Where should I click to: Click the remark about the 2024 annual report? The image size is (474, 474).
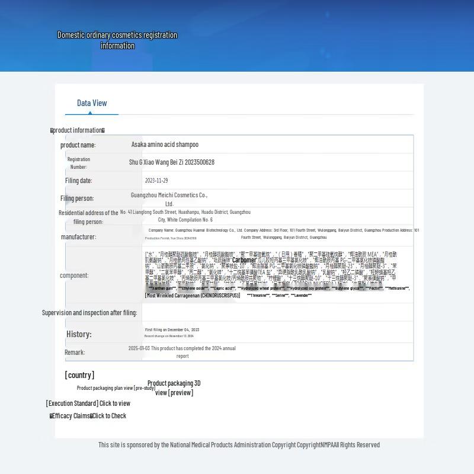182,352
